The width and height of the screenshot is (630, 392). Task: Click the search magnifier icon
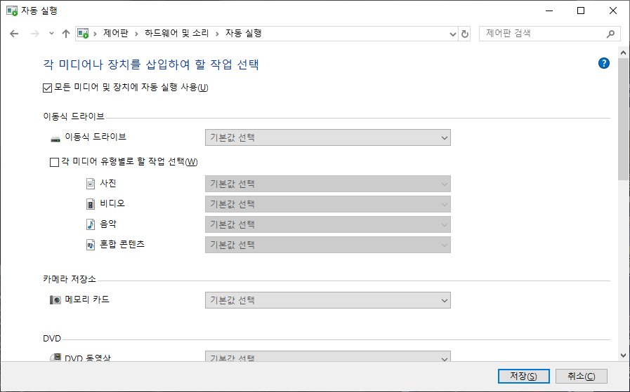point(610,34)
